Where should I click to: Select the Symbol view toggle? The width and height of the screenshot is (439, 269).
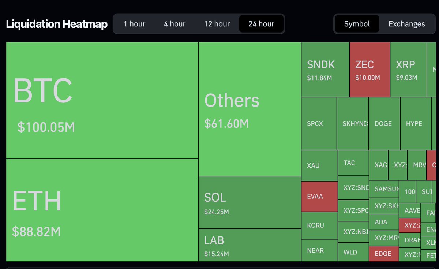[x=357, y=24]
